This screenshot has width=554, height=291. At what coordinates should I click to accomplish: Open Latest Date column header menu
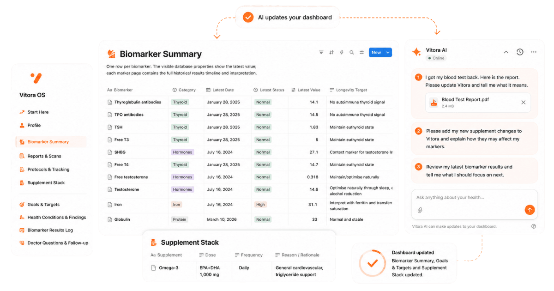tap(220, 90)
